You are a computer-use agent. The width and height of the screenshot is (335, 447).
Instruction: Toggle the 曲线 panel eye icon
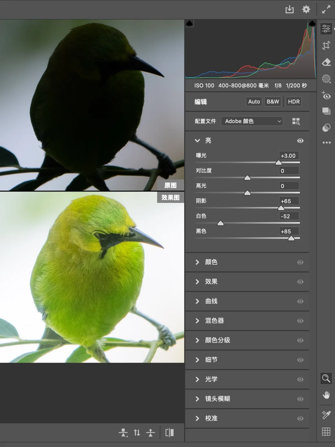[x=300, y=301]
